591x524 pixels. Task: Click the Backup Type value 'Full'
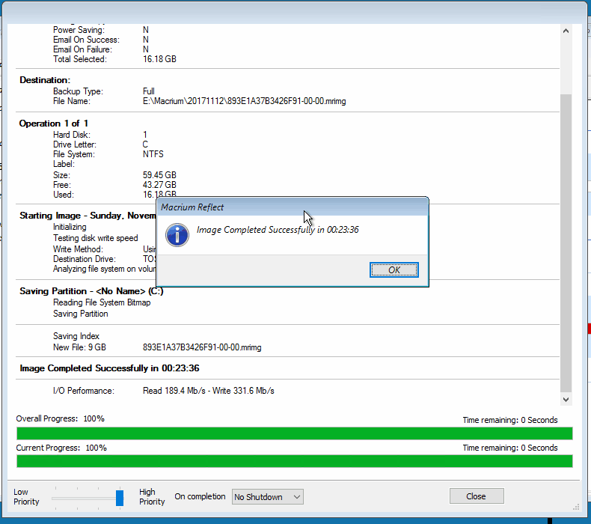pyautogui.click(x=149, y=91)
